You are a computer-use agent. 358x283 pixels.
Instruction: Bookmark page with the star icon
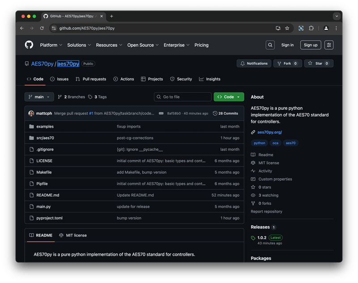point(287,28)
